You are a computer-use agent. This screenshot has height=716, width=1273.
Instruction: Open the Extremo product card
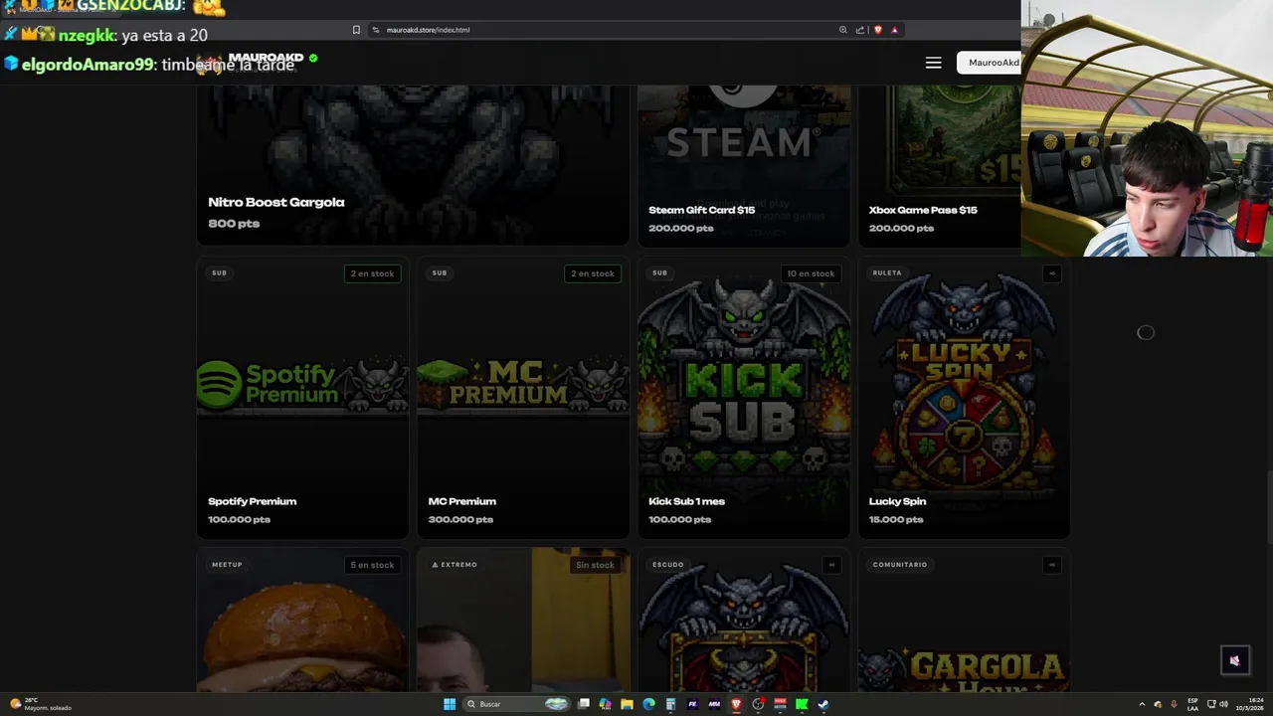pos(523,620)
